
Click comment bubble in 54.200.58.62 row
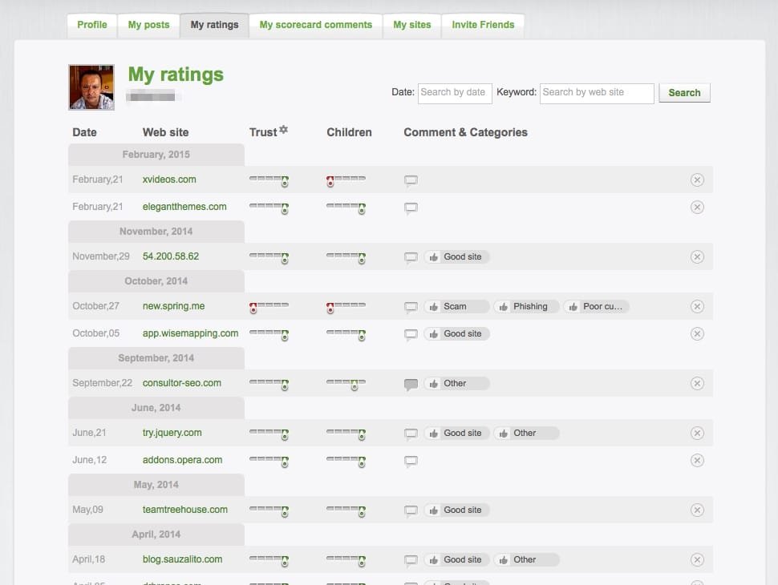pyautogui.click(x=411, y=257)
